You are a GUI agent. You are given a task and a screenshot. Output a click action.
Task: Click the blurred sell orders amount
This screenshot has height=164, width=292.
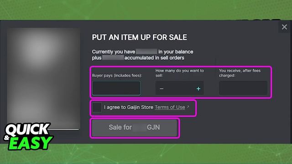[113, 58]
